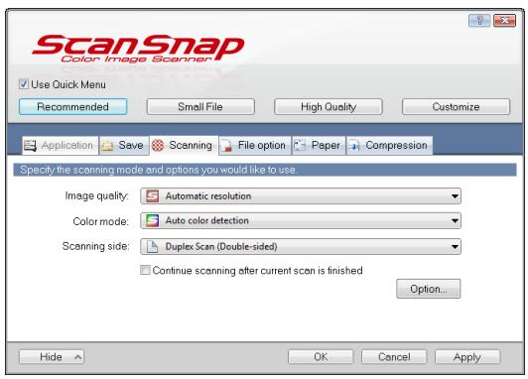Toggle the Use Quick Menu checkbox
The height and width of the screenshot is (379, 528).
(x=23, y=84)
